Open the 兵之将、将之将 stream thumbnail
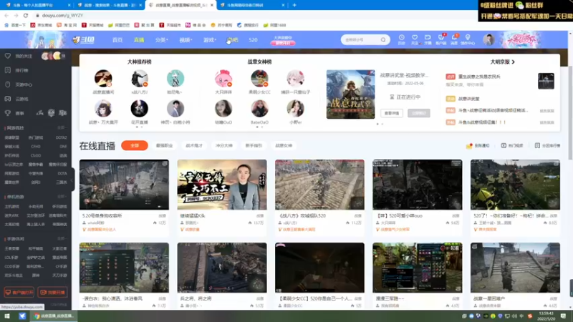Viewport: 573px width, 322px height. pyautogui.click(x=222, y=268)
